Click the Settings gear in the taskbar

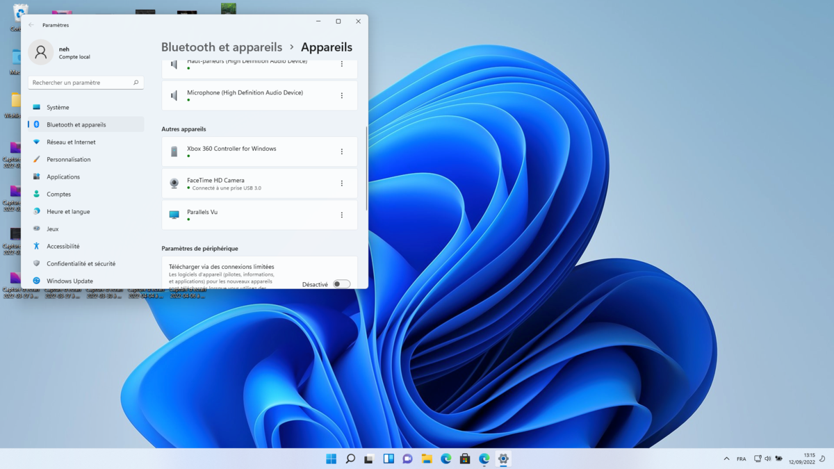(503, 459)
